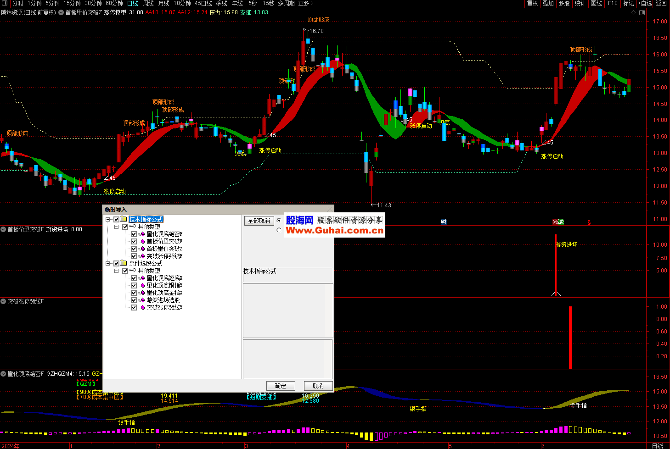Open the indicator menu circle icon beside 首板量价突破Z
Viewport: 670px width, 449px height.
[61, 12]
